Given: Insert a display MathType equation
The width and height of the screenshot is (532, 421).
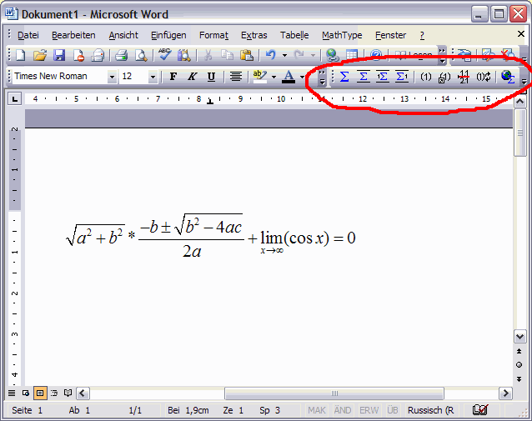Looking at the screenshot, I should click(364, 77).
